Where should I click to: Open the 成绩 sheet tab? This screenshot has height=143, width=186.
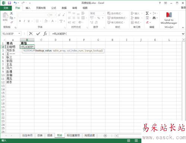(x=50, y=136)
